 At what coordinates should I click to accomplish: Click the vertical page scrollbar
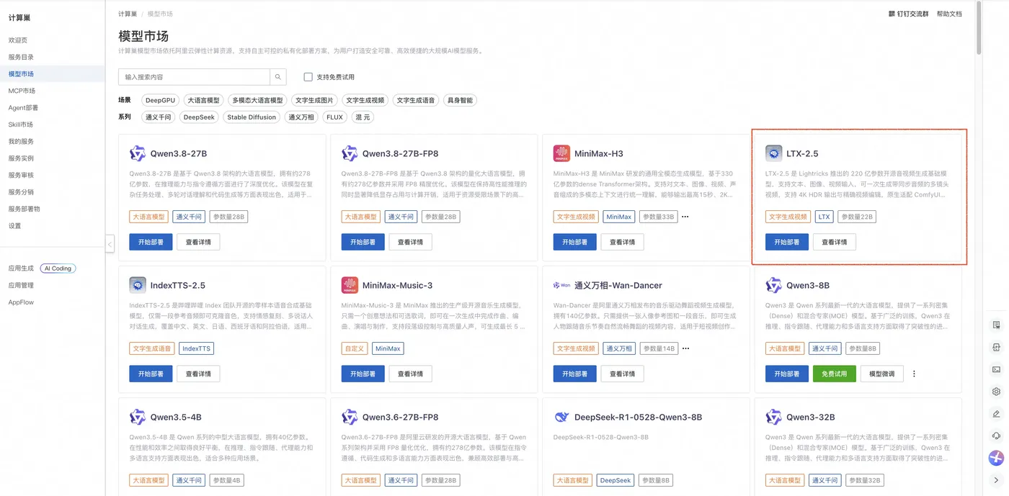tap(979, 28)
